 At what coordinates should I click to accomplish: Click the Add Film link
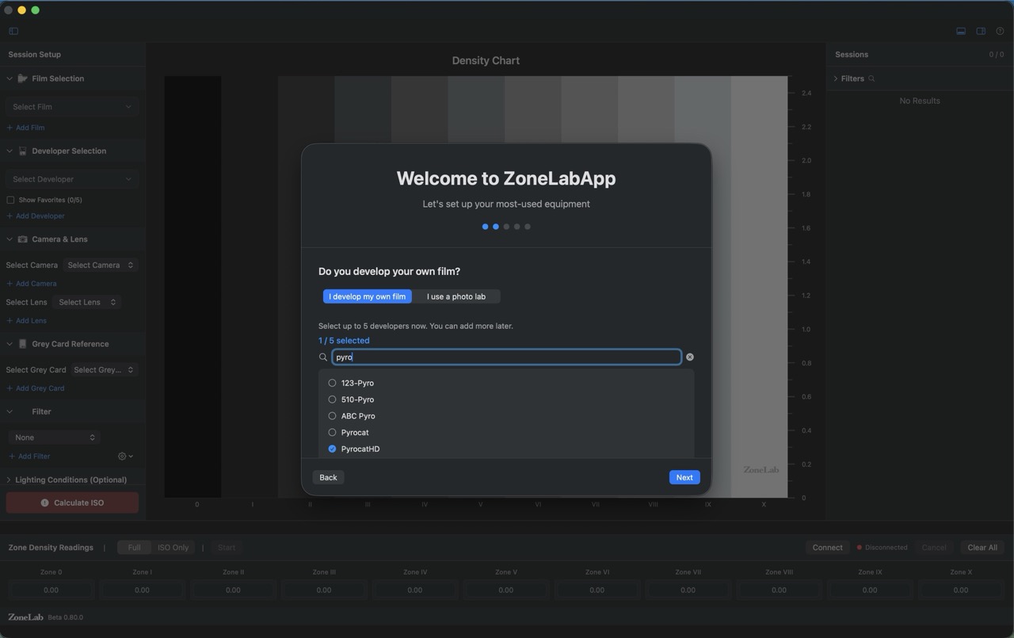click(x=25, y=128)
